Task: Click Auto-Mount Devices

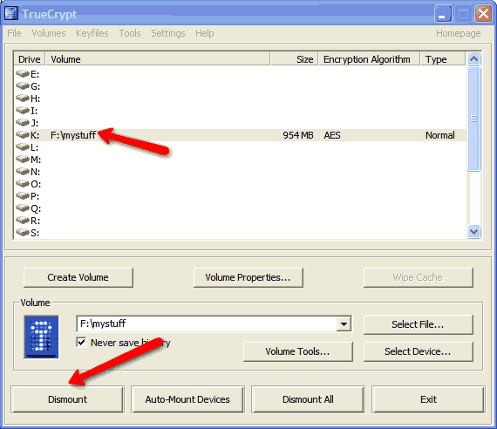Action: pos(187,399)
